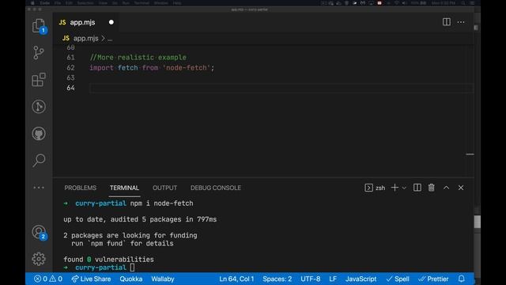Click Quokka in the status bar
The width and height of the screenshot is (506, 285).
pyautogui.click(x=131, y=279)
